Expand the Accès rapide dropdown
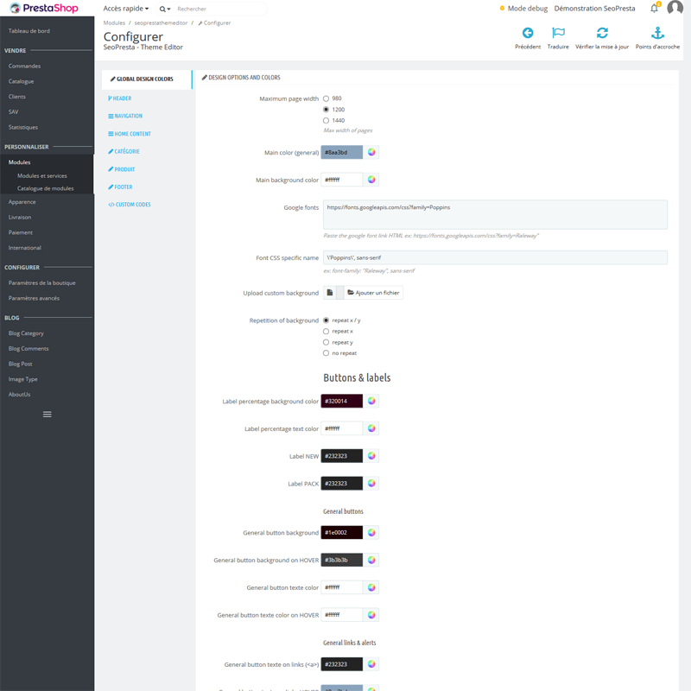Viewport: 691px width, 691px height. (x=126, y=9)
